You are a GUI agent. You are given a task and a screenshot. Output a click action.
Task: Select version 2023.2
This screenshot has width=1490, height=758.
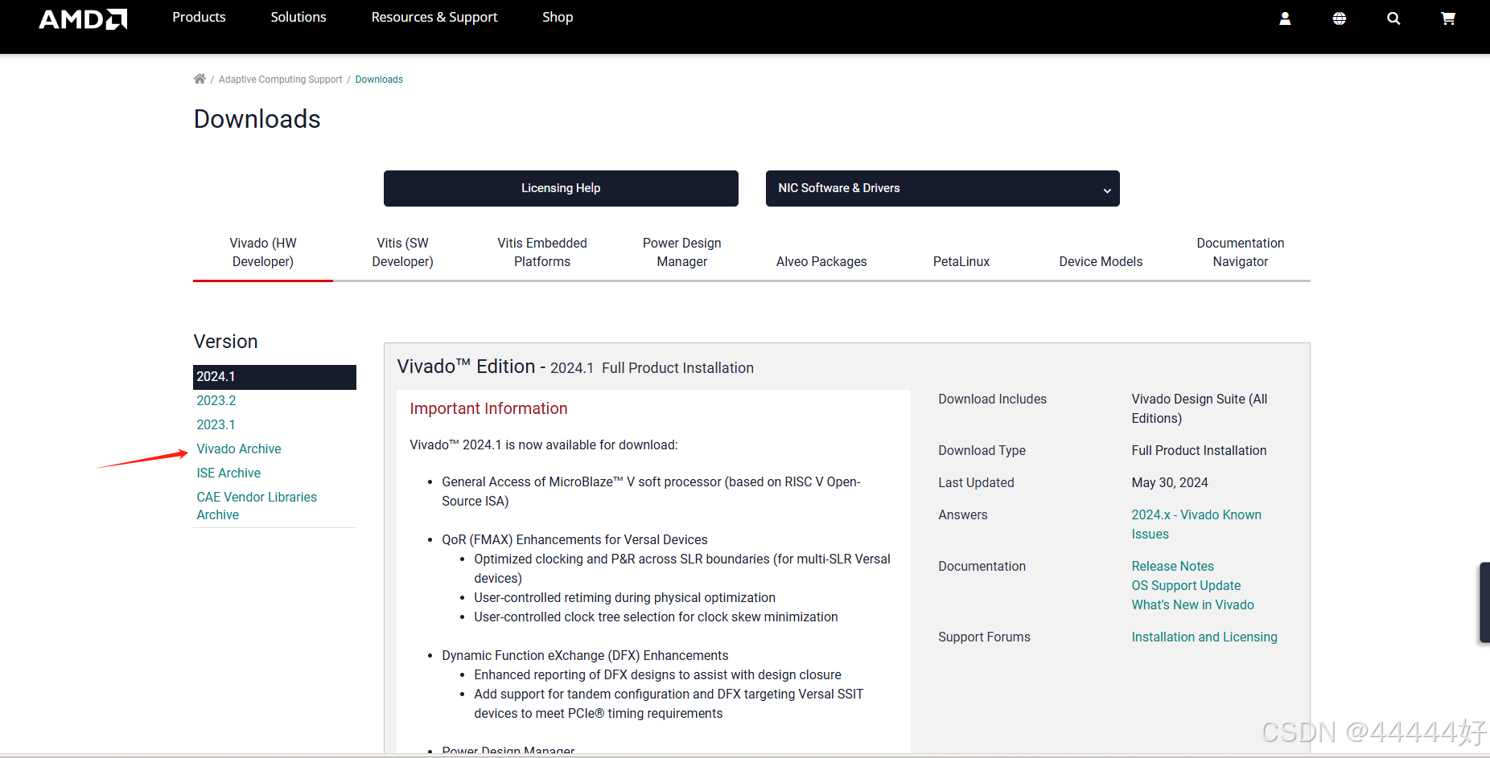pos(216,400)
